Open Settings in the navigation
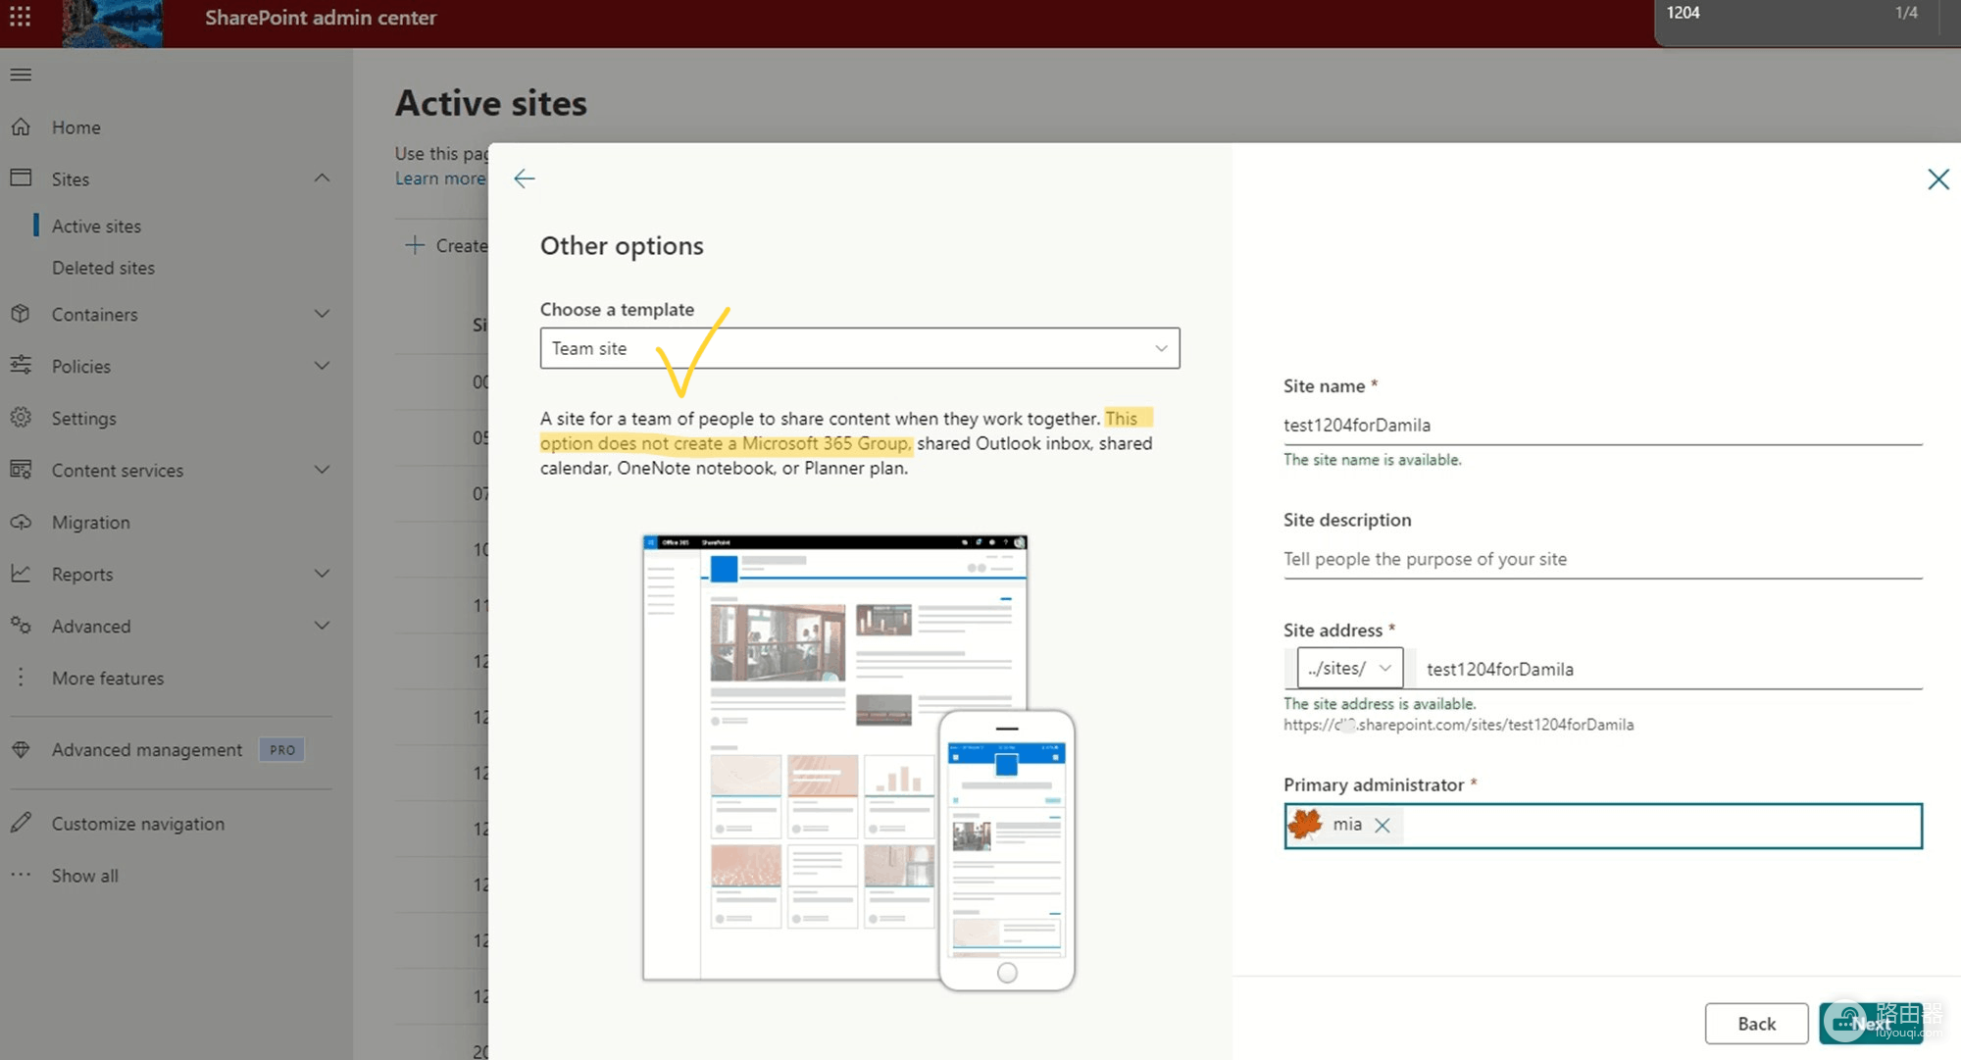The height and width of the screenshot is (1060, 1961). point(83,419)
